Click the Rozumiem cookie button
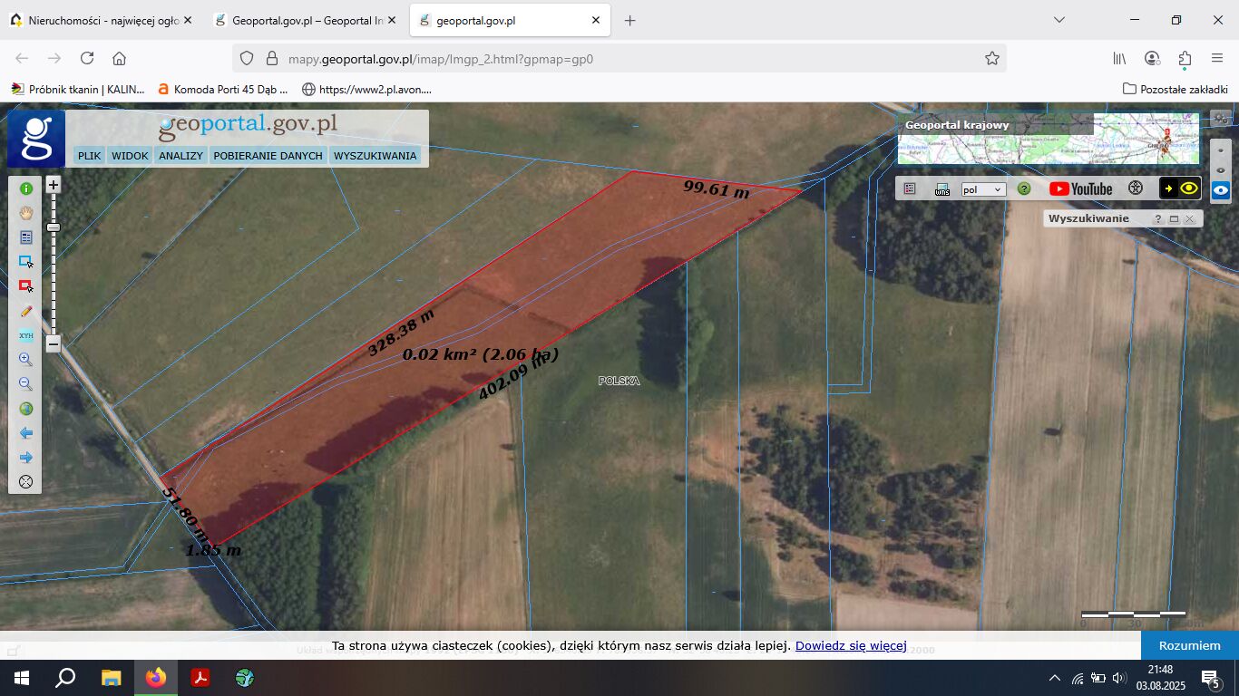The height and width of the screenshot is (696, 1239). tap(1190, 645)
